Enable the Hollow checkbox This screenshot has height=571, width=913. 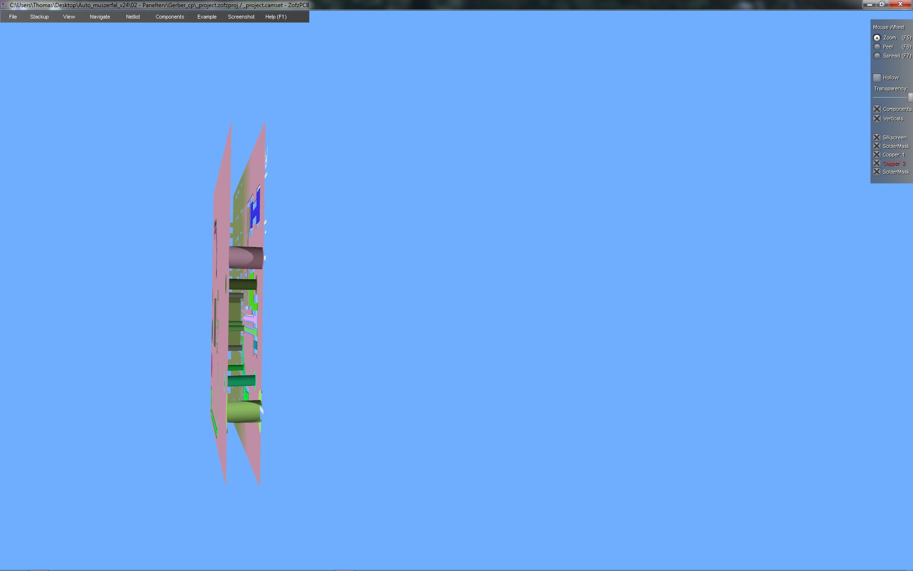click(877, 78)
